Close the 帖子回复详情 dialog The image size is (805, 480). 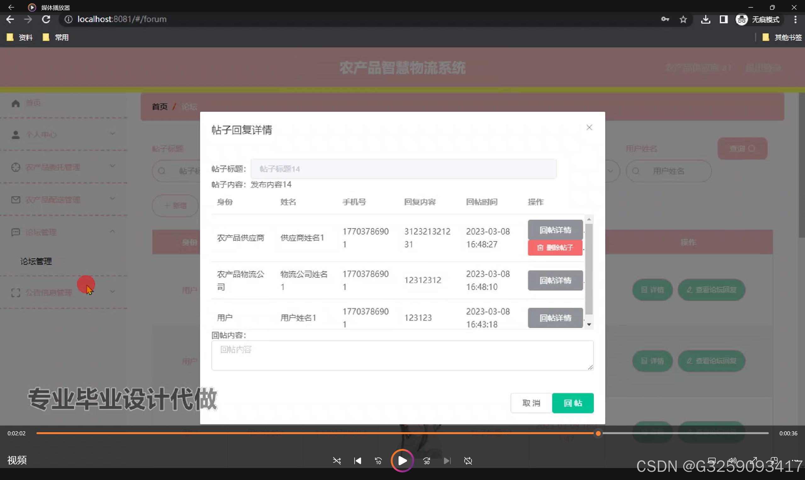pyautogui.click(x=589, y=127)
